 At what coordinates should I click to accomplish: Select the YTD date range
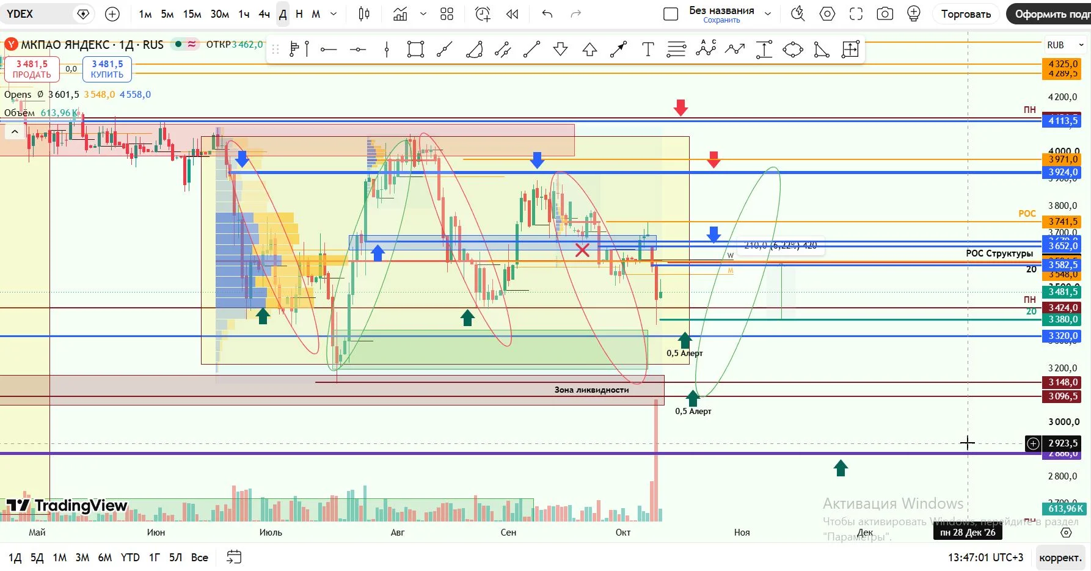pyautogui.click(x=130, y=558)
